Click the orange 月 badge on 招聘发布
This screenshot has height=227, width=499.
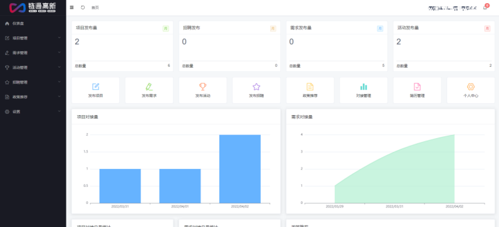(273, 29)
